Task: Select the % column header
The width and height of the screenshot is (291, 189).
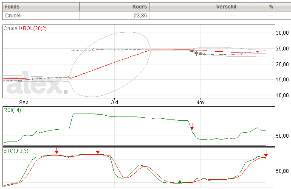Action: pyautogui.click(x=257, y=7)
